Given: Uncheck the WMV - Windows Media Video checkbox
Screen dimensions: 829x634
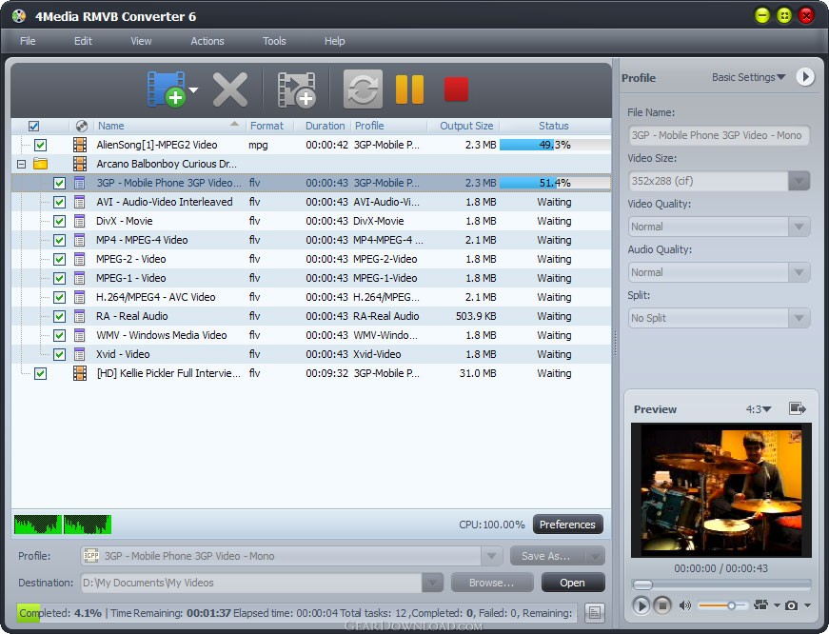Looking at the screenshot, I should 59,335.
